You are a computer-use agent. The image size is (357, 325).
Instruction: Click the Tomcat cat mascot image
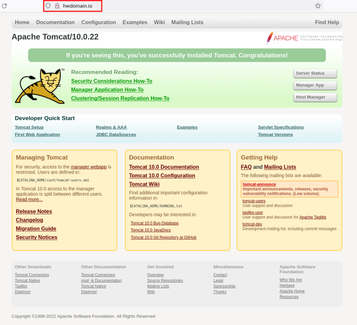click(40, 86)
